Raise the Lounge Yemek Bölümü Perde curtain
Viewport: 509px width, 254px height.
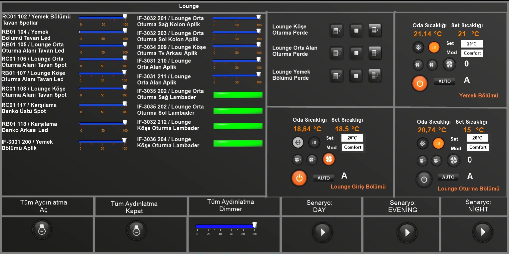[x=375, y=76]
